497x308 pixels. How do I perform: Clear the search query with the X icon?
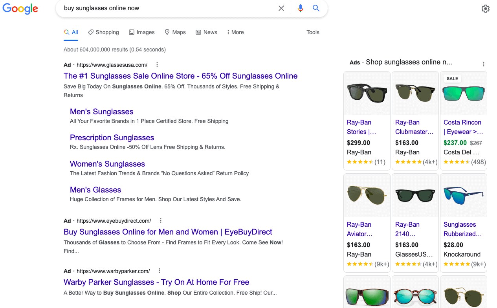[281, 8]
